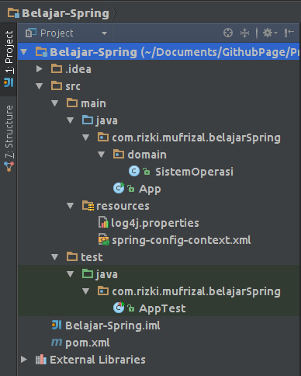This screenshot has height=376, width=301.
Task: Collapse the java folder under main
Action: pyautogui.click(x=71, y=120)
